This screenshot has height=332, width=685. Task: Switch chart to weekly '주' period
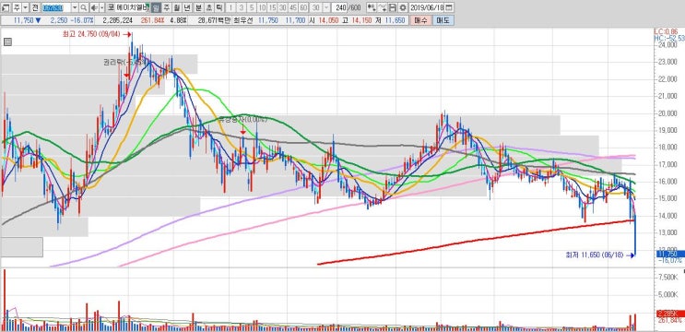167,8
